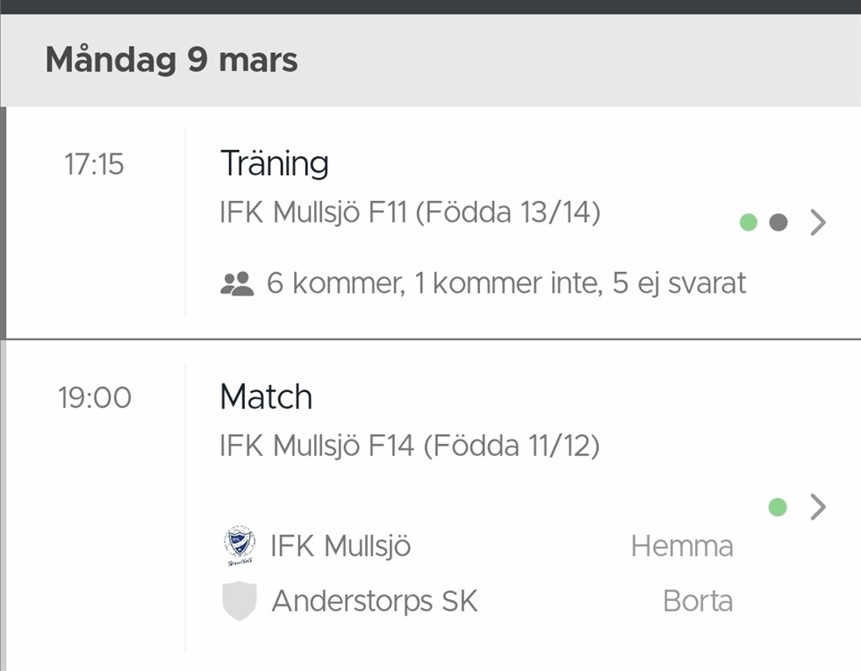Viewport: 861px width, 671px height.
Task: Click the green status dot on Träning
Action: tap(749, 222)
